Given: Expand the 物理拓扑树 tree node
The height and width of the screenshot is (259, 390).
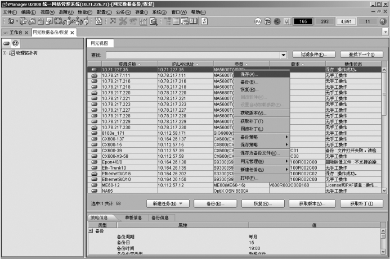Looking at the screenshot, I should pyautogui.click(x=5, y=53).
